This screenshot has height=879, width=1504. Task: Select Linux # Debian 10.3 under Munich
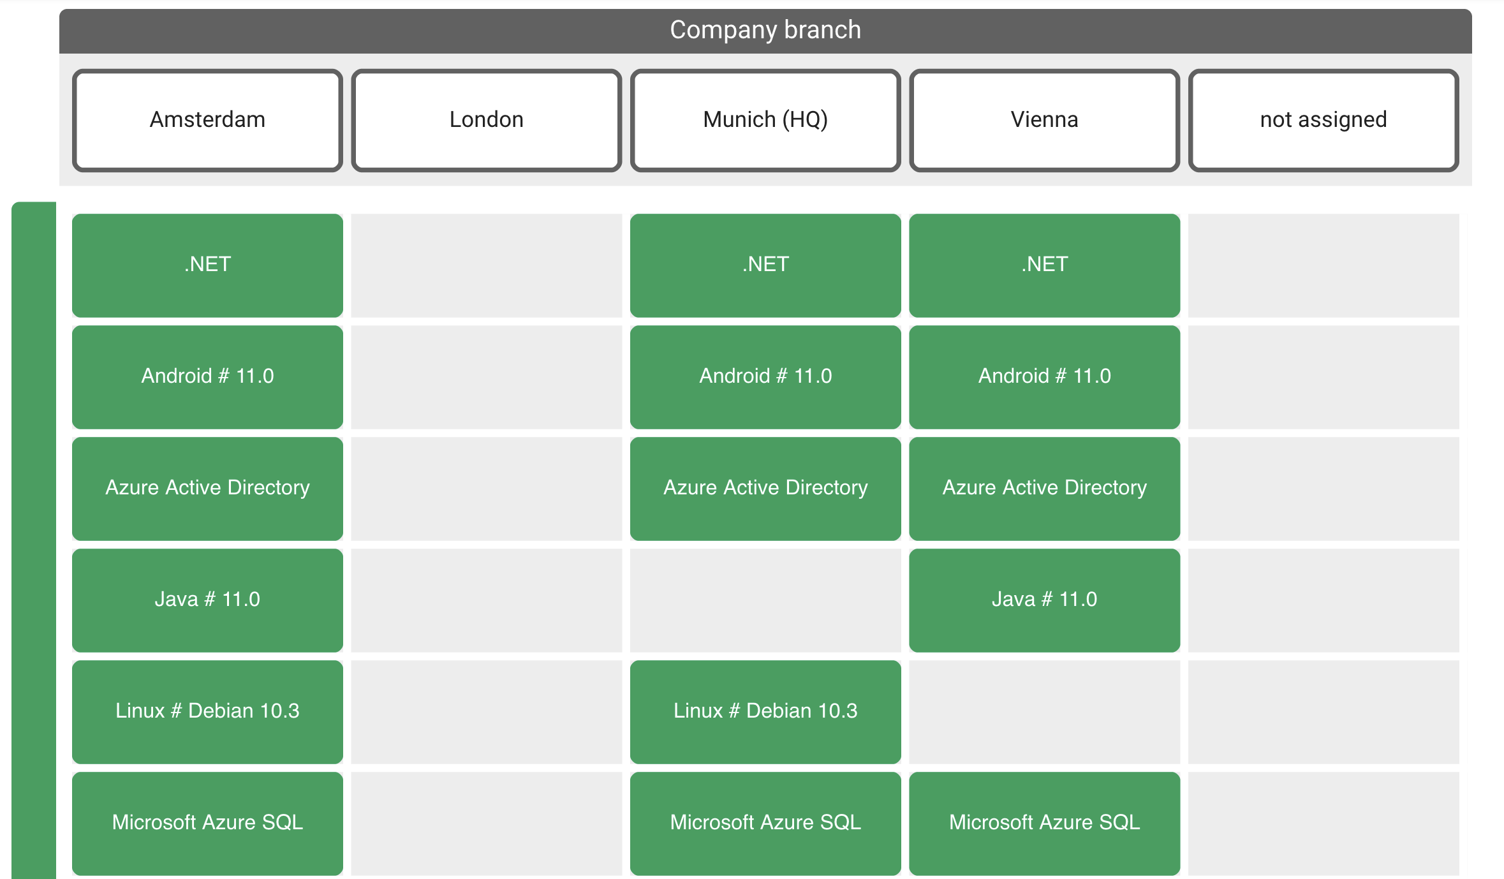pyautogui.click(x=765, y=711)
